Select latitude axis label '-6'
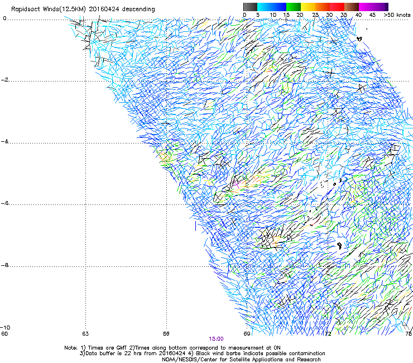 coord(4,203)
